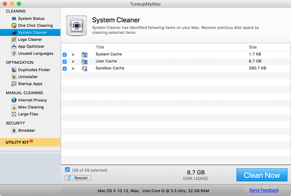Screen dimensions: 291x196
Task: Expand the System Cache row
Action: click(x=73, y=54)
